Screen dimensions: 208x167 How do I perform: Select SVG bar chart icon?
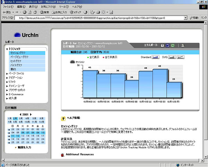pos(172,57)
